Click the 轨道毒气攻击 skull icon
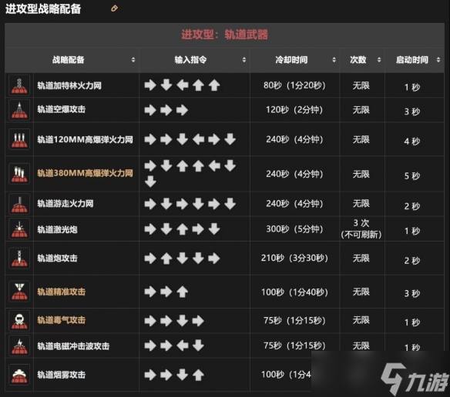450x397 pixels. pyautogui.click(x=19, y=320)
